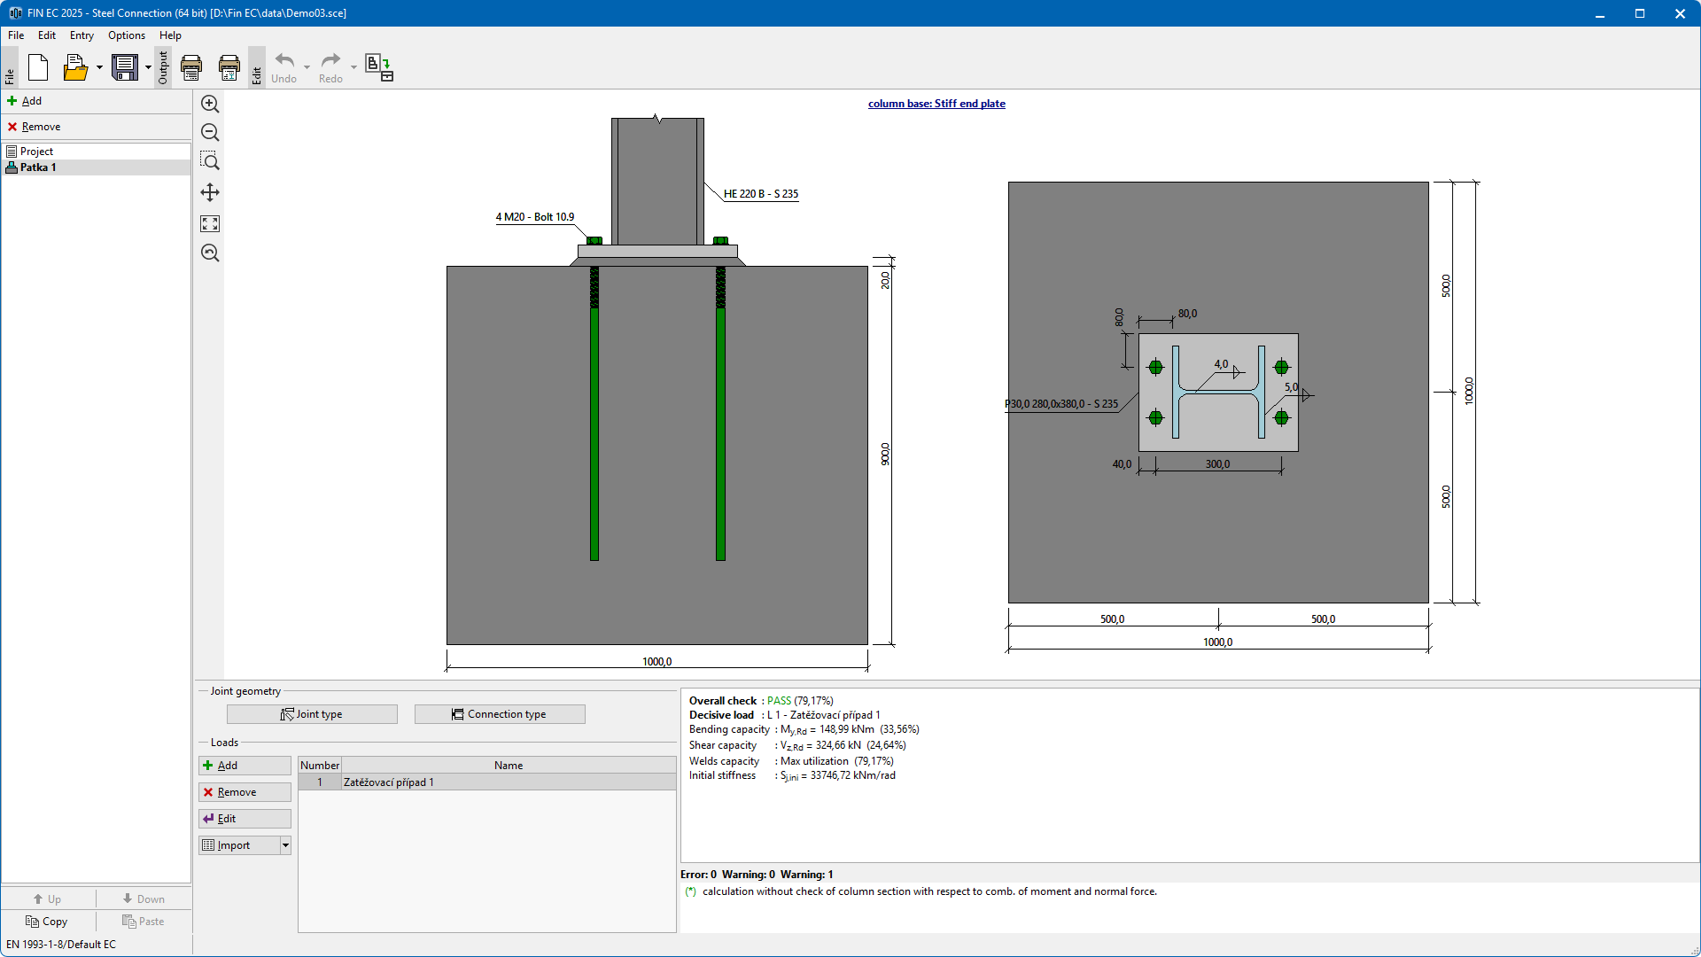Click the Copy data to clipboard toolbar icon
Viewport: 1701px width, 957px height.
[379, 67]
